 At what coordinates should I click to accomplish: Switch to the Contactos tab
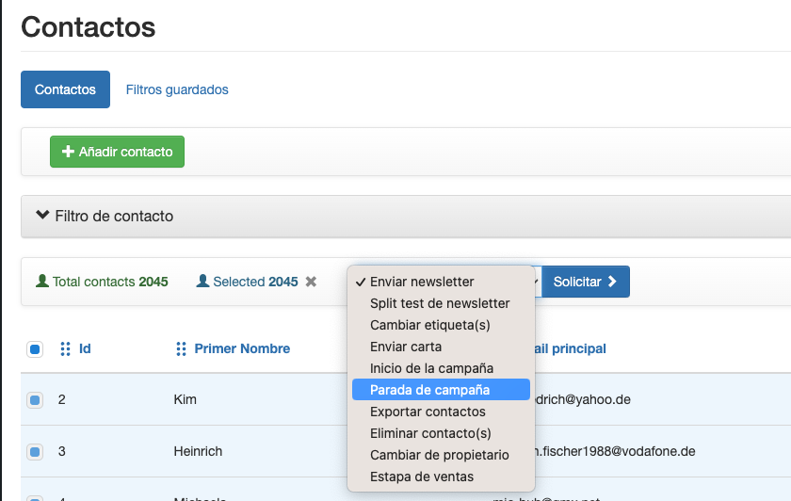pyautogui.click(x=65, y=89)
